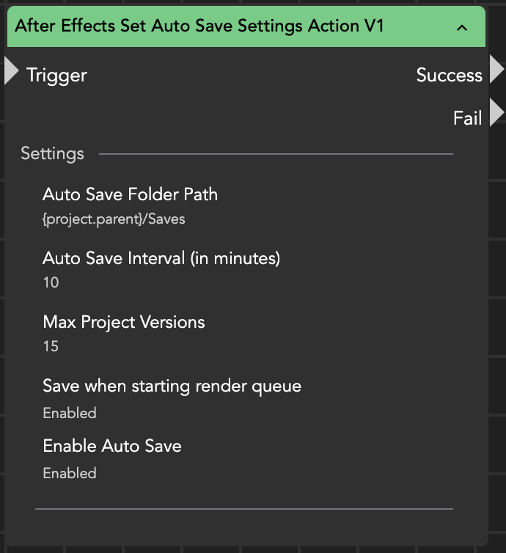Click Auto Save Interval (in minutes) label

point(161,258)
